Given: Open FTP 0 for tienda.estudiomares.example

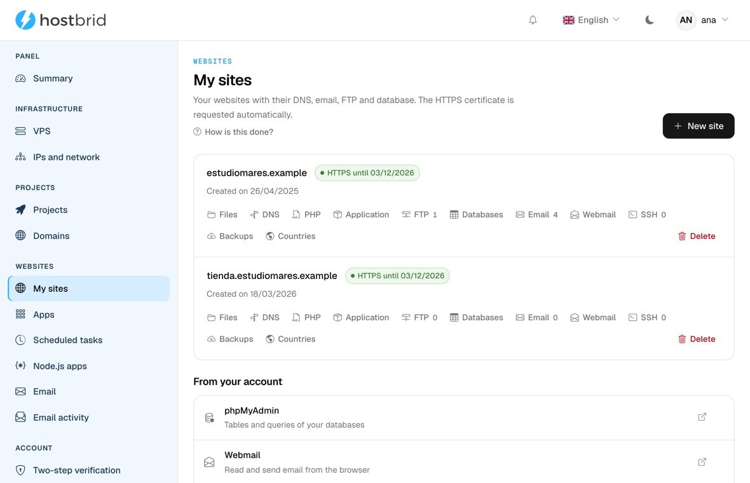Looking at the screenshot, I should click(419, 318).
